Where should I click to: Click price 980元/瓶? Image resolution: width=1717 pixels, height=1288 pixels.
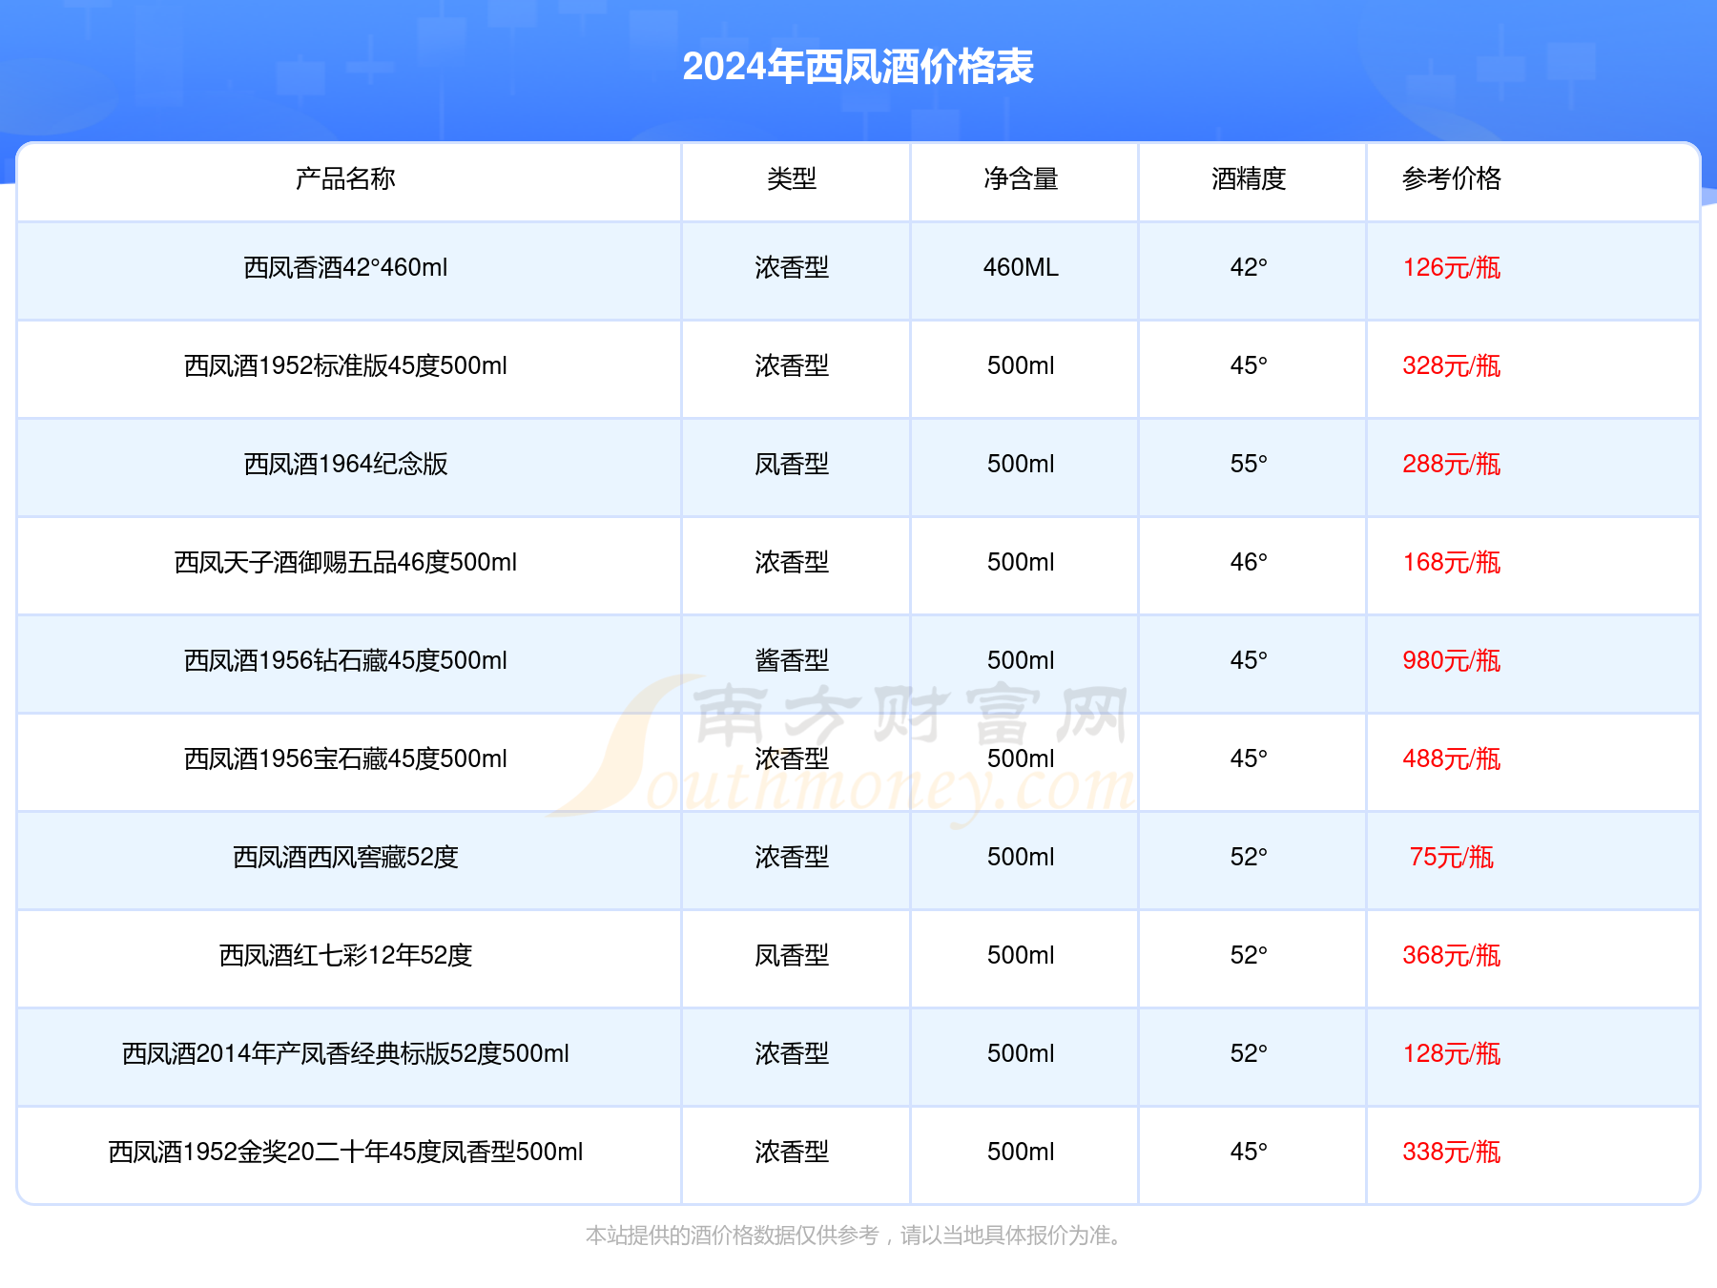pyautogui.click(x=1451, y=660)
